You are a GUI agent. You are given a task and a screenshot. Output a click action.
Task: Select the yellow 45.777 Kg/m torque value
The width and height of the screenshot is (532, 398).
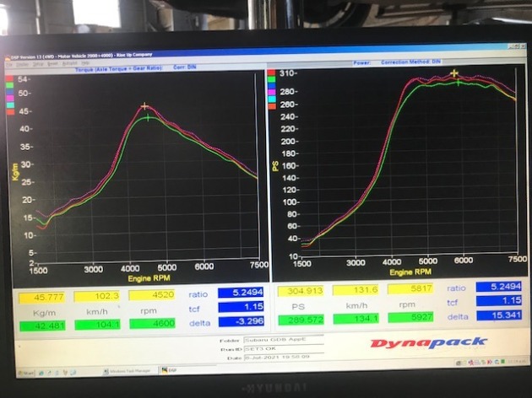tap(50, 296)
